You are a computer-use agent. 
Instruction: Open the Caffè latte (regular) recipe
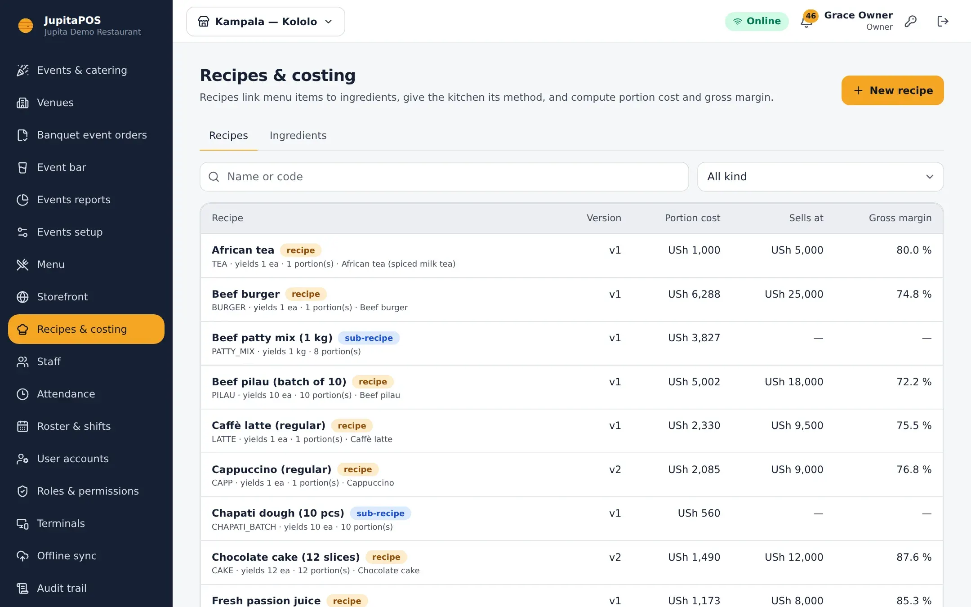pos(571,431)
